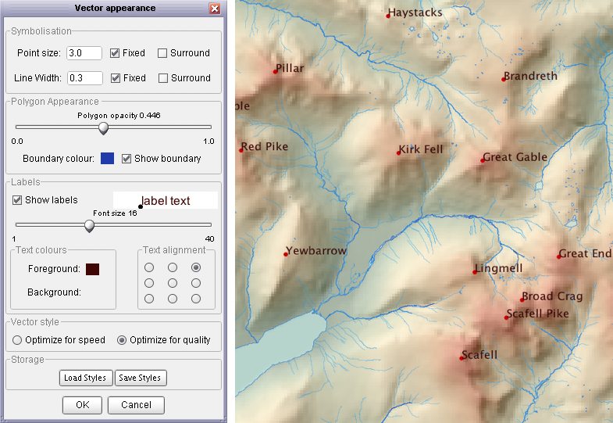This screenshot has height=423, width=613.
Task: Choose Optimize for speed option
Action: 17,340
